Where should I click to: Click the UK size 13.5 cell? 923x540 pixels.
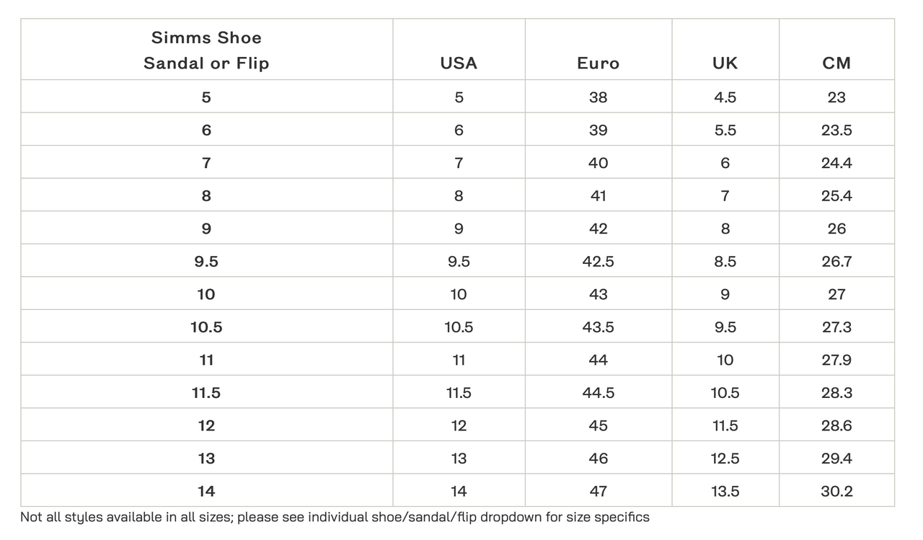click(x=725, y=492)
